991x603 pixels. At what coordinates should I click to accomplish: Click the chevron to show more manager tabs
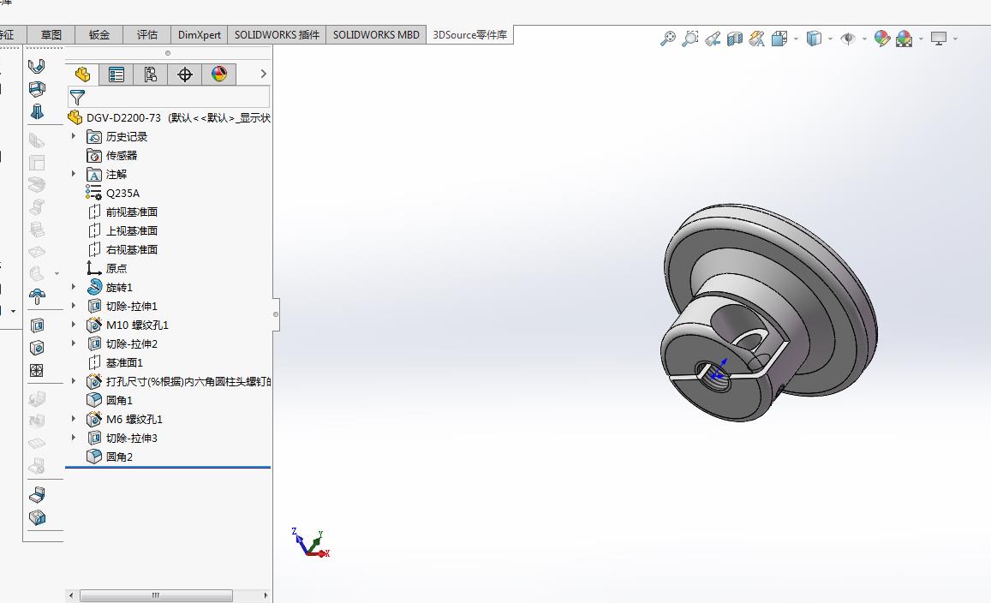click(x=264, y=74)
